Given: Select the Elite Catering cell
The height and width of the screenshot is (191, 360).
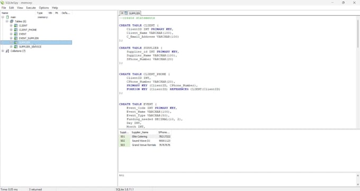Looking at the screenshot, I should point(144,137).
